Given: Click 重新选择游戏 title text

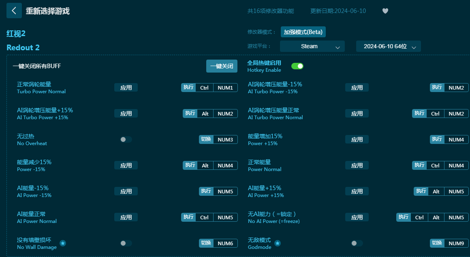Looking at the screenshot, I should pos(48,11).
